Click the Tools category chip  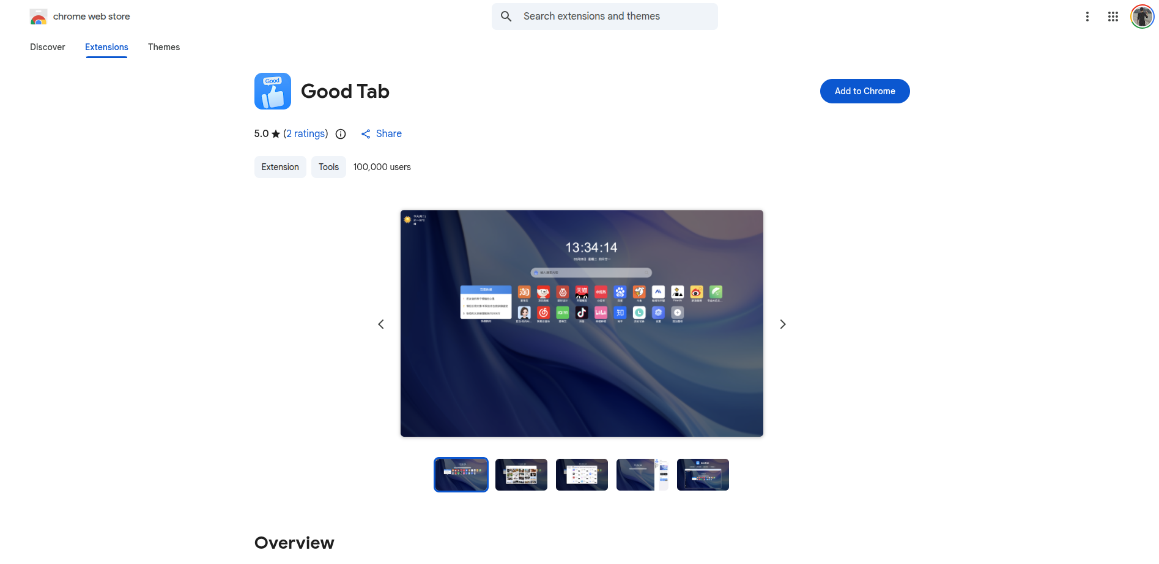coord(328,167)
